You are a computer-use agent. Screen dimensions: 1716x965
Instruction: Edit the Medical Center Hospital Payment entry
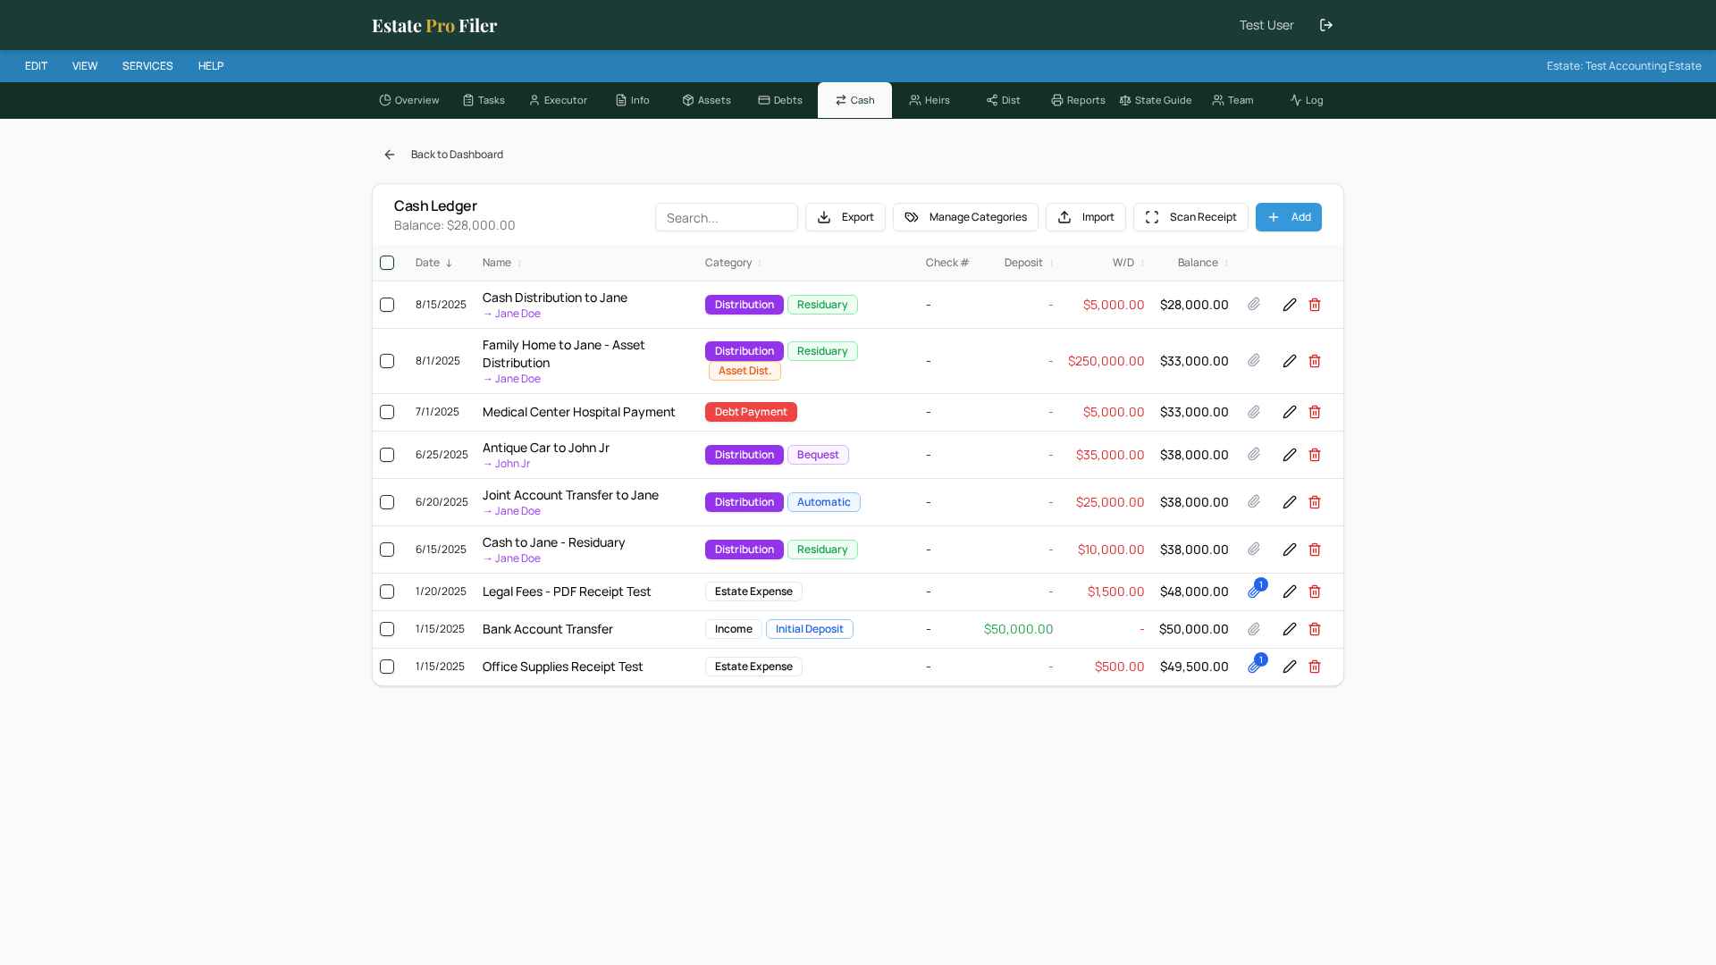click(x=1290, y=412)
